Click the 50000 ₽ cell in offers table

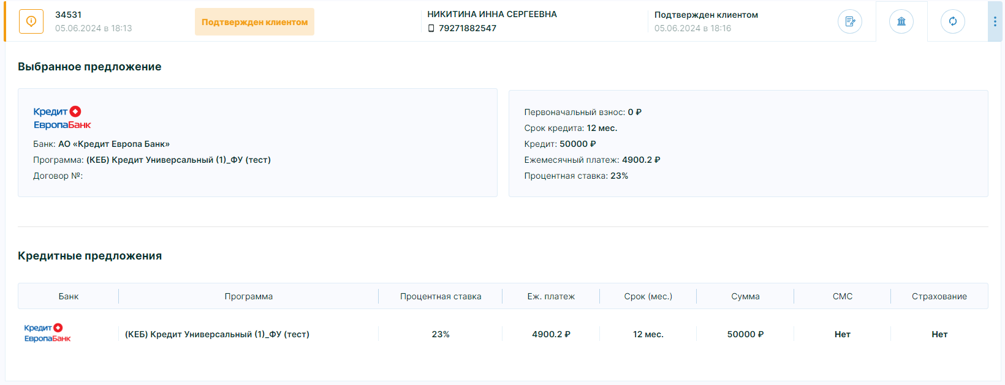[x=745, y=334]
